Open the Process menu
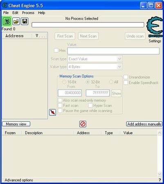The height and width of the screenshot is (184, 164). click(x=28, y=13)
